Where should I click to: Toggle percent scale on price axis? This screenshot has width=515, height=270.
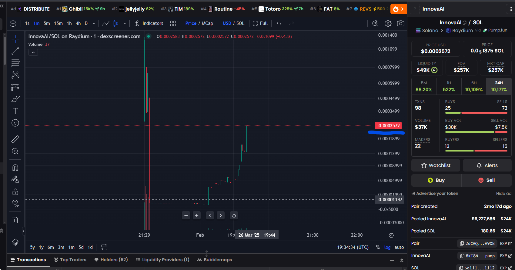pos(378,247)
